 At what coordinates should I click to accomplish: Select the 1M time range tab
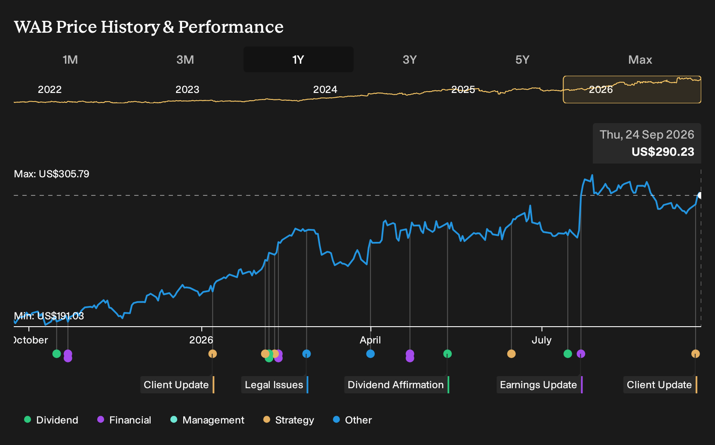click(x=70, y=59)
